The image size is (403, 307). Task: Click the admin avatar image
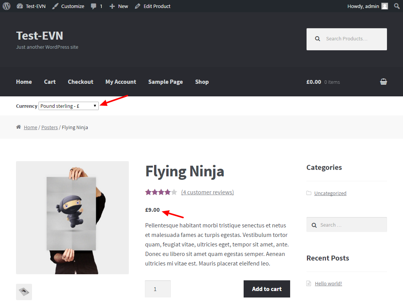click(385, 6)
